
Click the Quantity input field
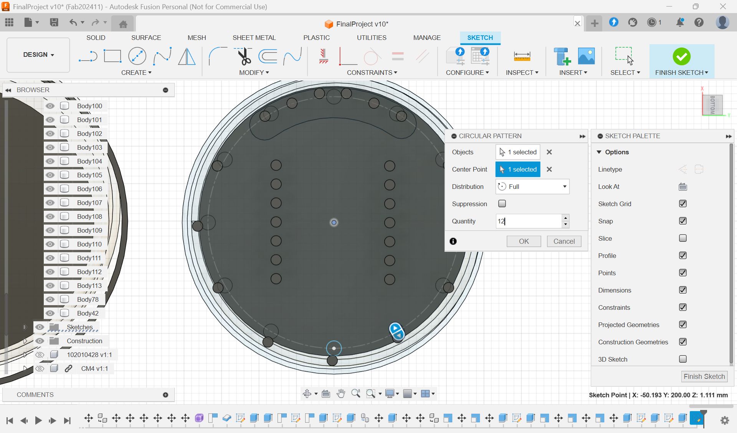click(x=528, y=221)
